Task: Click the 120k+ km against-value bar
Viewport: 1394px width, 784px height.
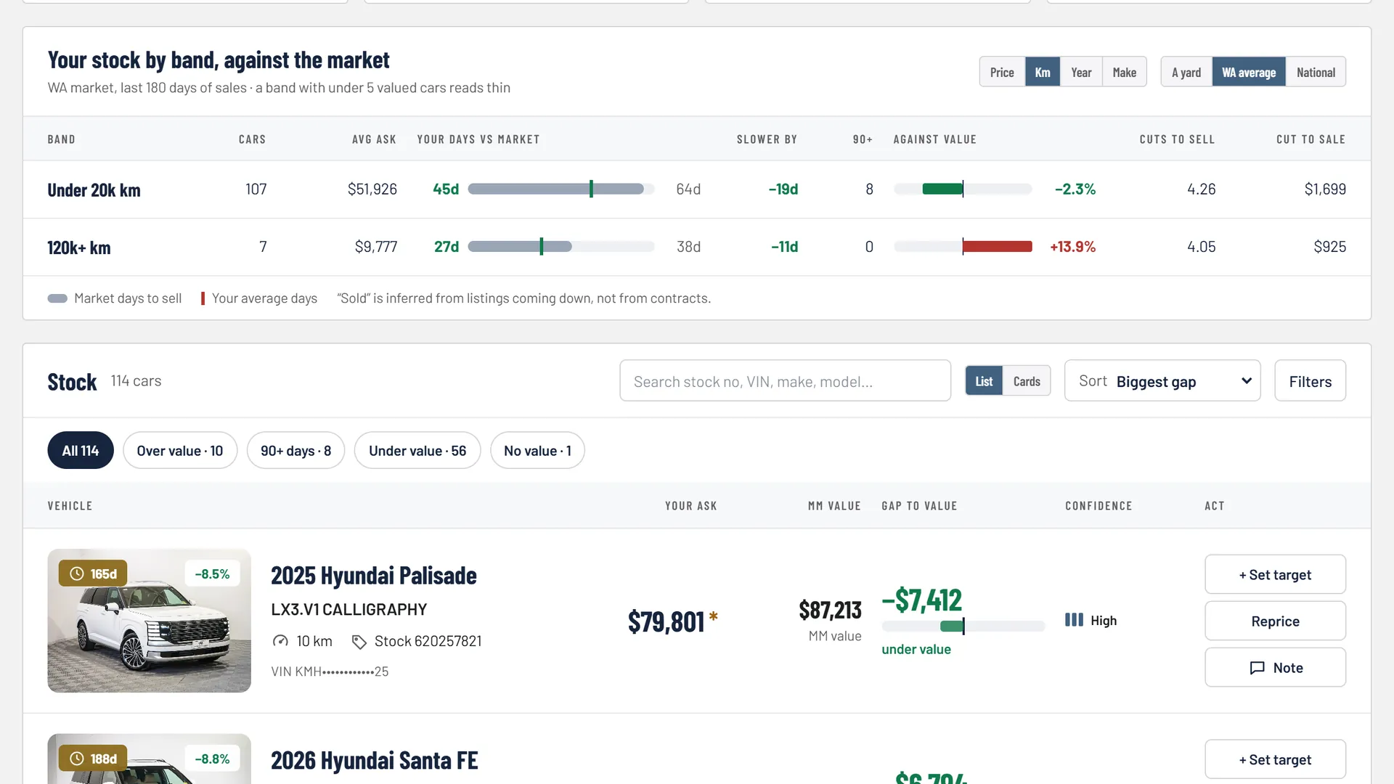Action: (x=963, y=247)
